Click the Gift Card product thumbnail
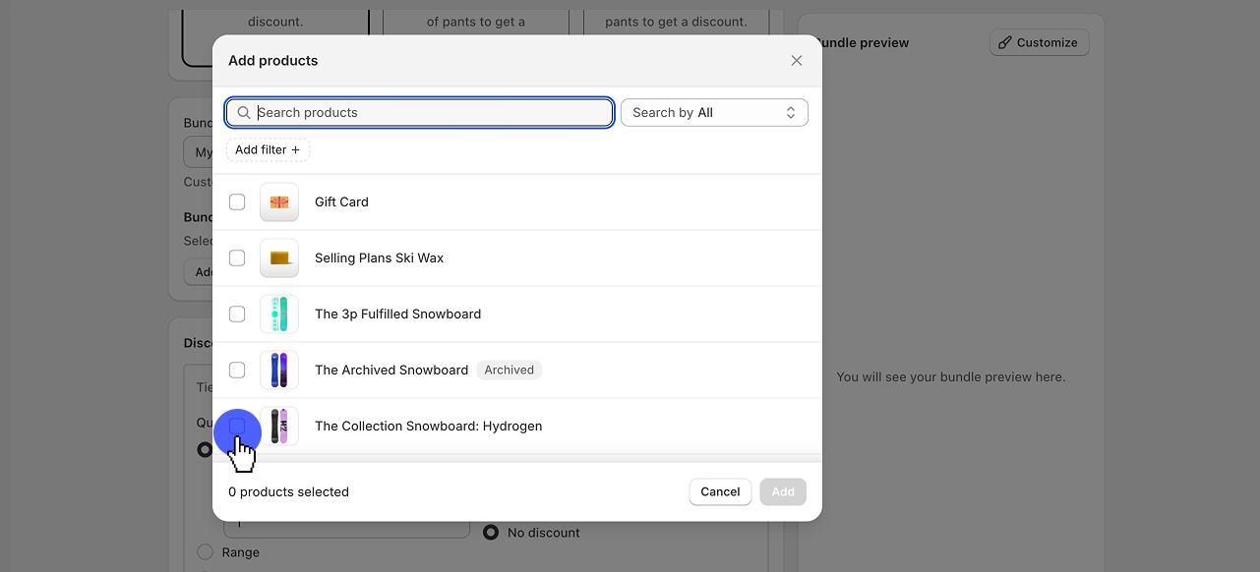The height and width of the screenshot is (572, 1260). [x=279, y=202]
